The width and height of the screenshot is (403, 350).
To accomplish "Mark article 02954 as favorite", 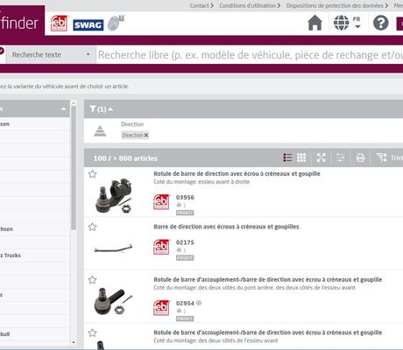I will (x=92, y=280).
